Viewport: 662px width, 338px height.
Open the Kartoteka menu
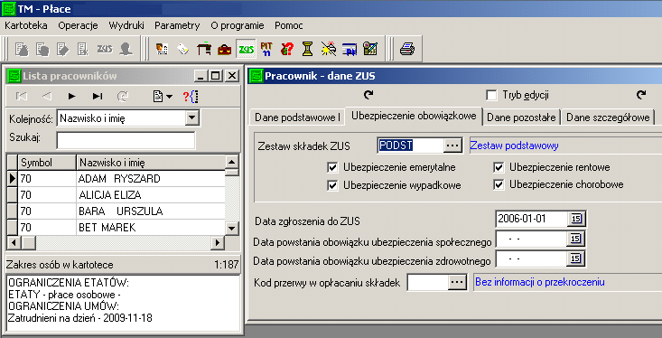point(26,25)
